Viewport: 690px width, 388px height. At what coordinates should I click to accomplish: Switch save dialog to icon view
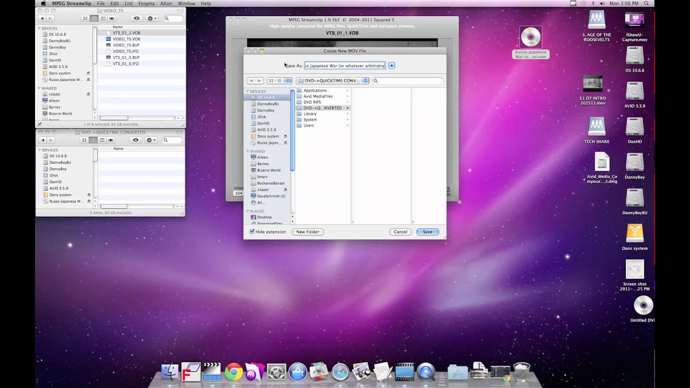[271, 81]
